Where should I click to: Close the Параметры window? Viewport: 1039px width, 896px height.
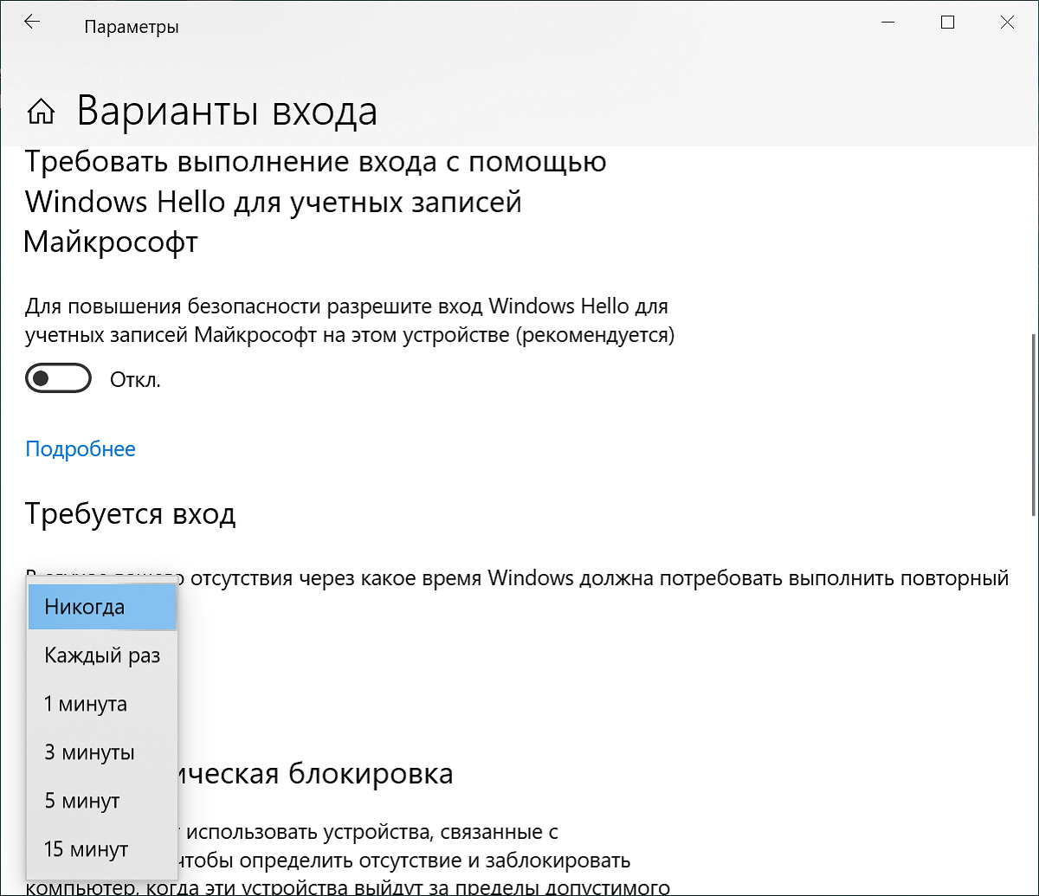point(1007,24)
